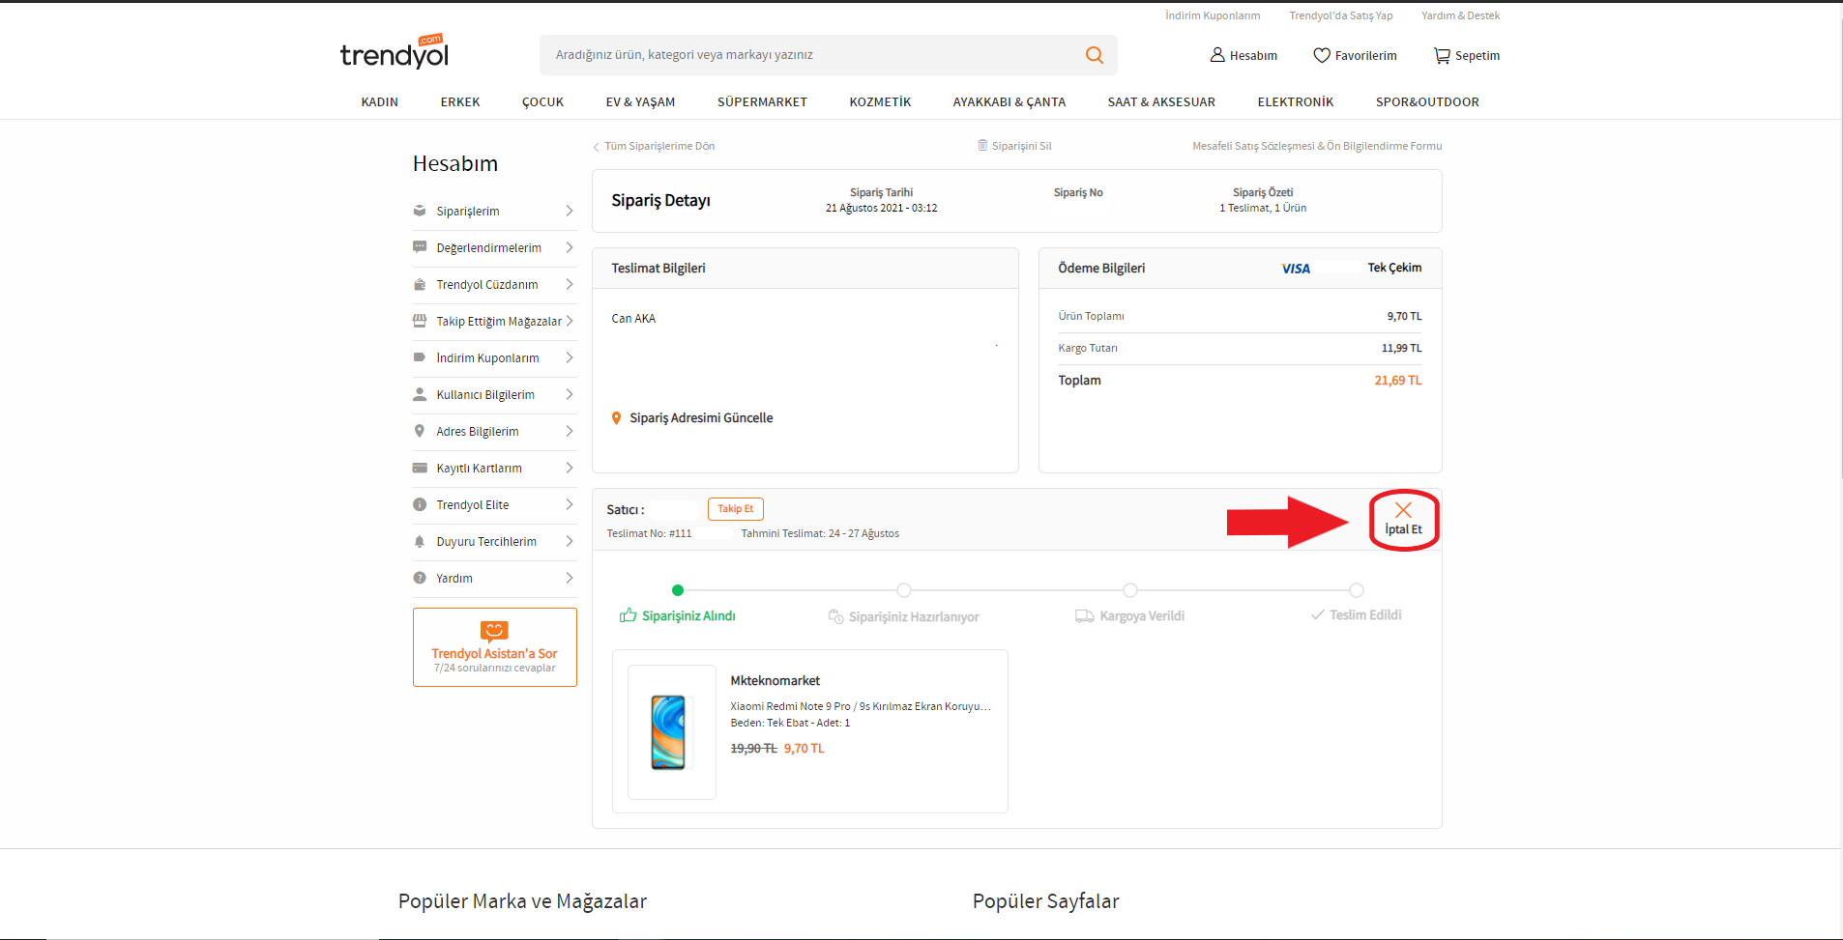Open Trendyol Asistan'a Sor chat box
Image resolution: width=1843 pixels, height=940 pixels.
click(494, 647)
